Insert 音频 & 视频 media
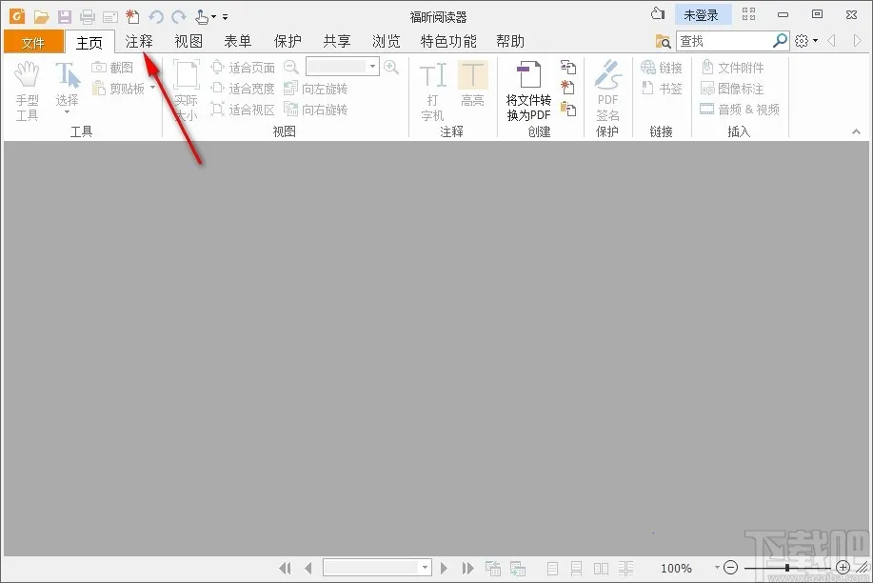The image size is (873, 583). click(x=741, y=109)
